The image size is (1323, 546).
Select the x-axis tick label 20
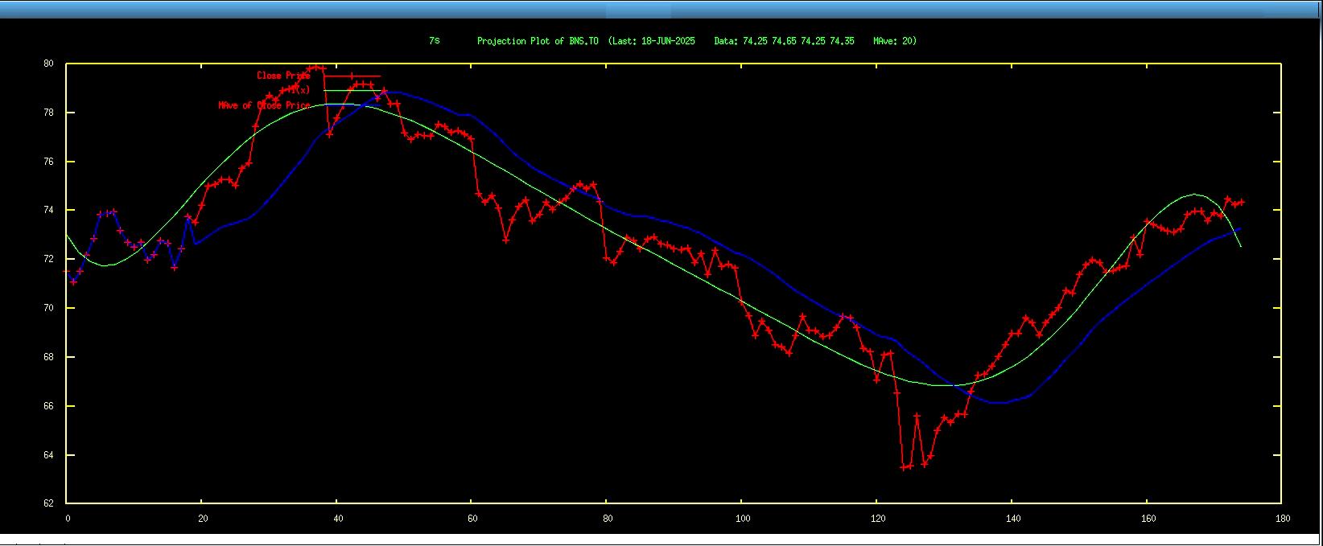point(203,519)
